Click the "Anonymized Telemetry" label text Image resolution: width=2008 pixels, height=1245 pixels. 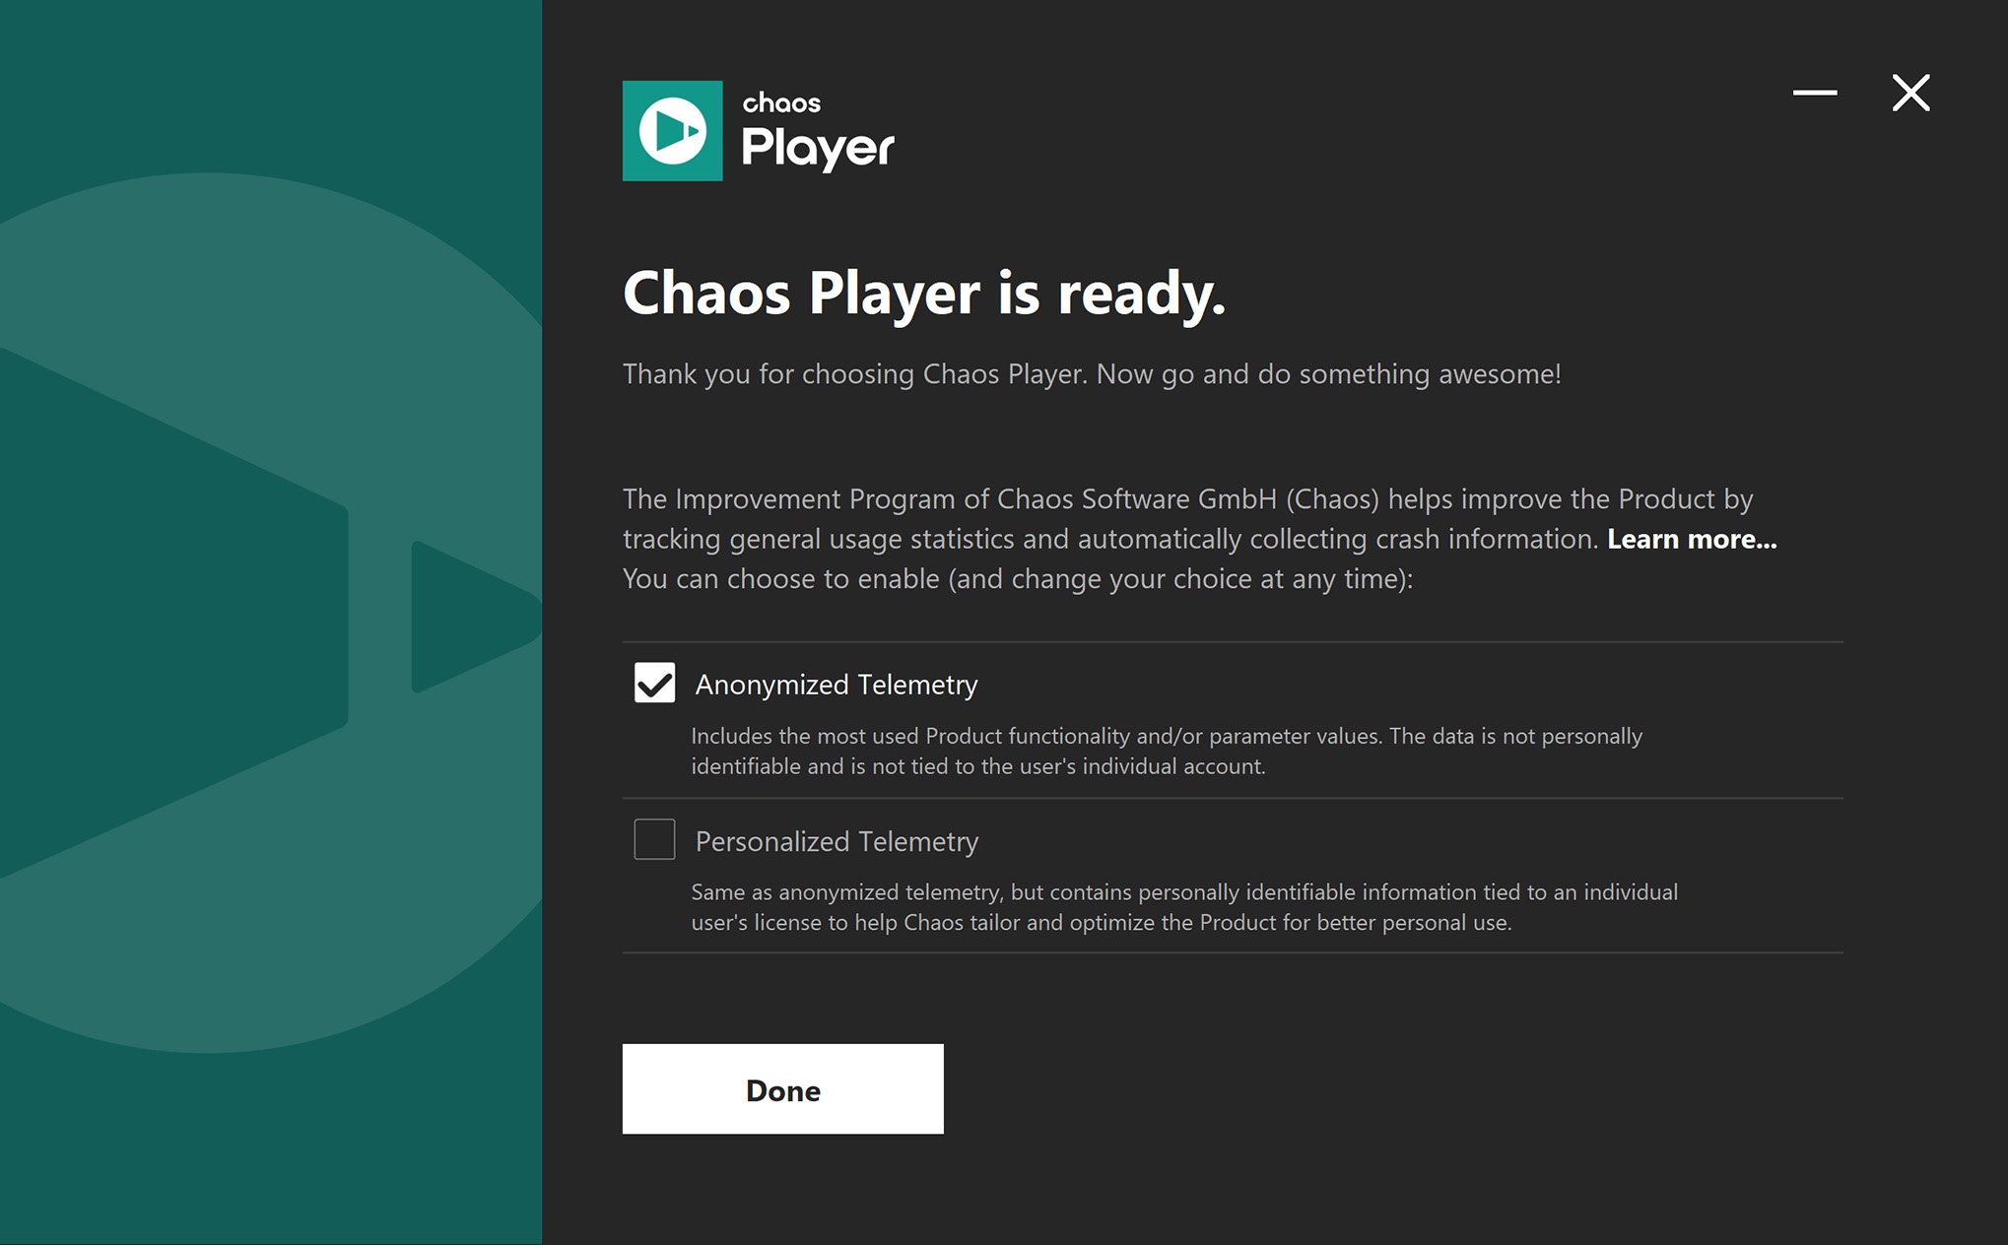tap(837, 685)
